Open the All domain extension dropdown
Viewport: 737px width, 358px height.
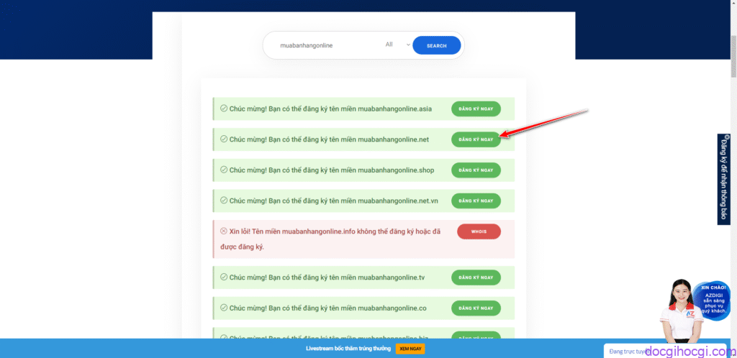(397, 45)
